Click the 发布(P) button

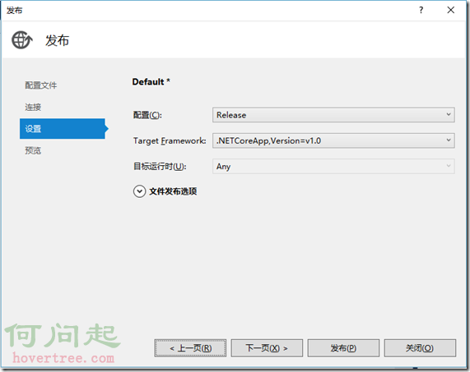click(343, 348)
